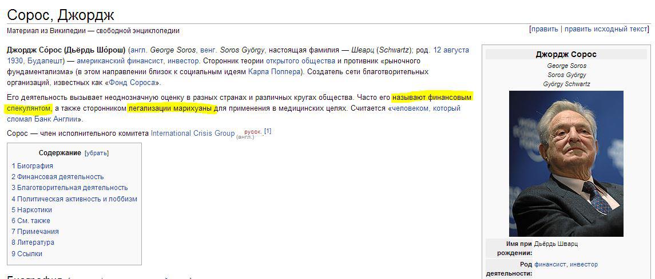Viewport: 655px width, 279px height.
Task: Click 'György Schwartz' in the infobox
Action: (x=566, y=84)
